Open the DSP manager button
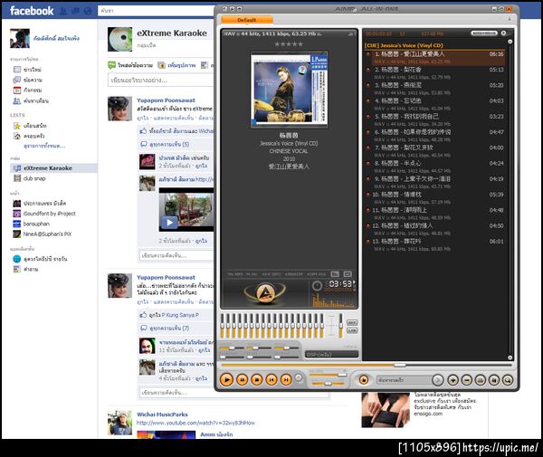Image resolution: width=543 pixels, height=457 pixels. point(331,355)
